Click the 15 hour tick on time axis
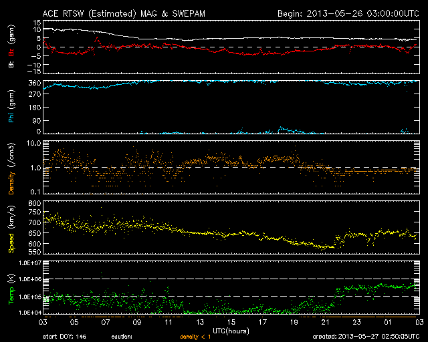 (231, 322)
